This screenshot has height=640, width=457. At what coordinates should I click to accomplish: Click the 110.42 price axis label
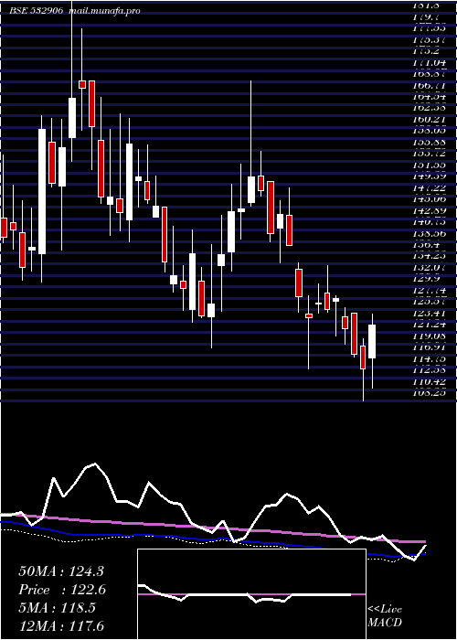[429, 381]
